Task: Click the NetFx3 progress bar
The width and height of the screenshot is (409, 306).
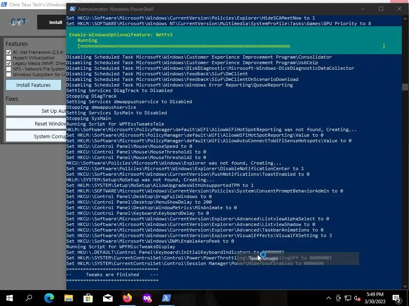Action: (231, 46)
